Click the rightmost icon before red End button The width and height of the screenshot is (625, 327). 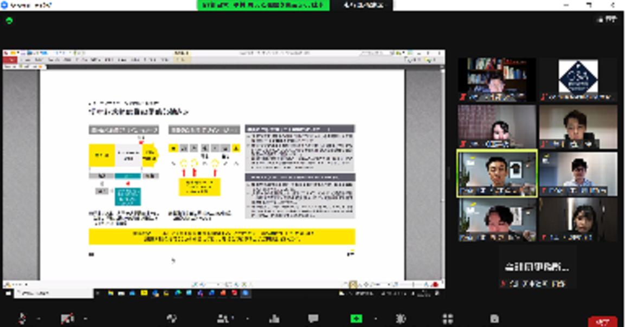(495, 319)
